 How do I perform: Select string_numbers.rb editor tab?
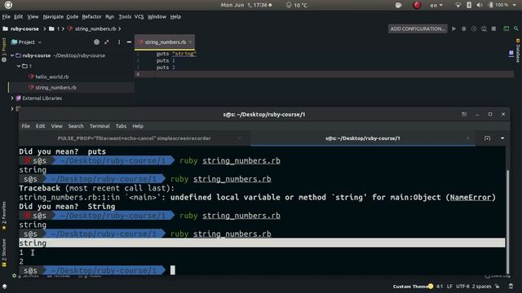tap(165, 42)
